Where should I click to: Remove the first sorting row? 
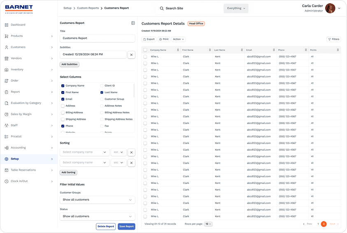click(x=131, y=152)
